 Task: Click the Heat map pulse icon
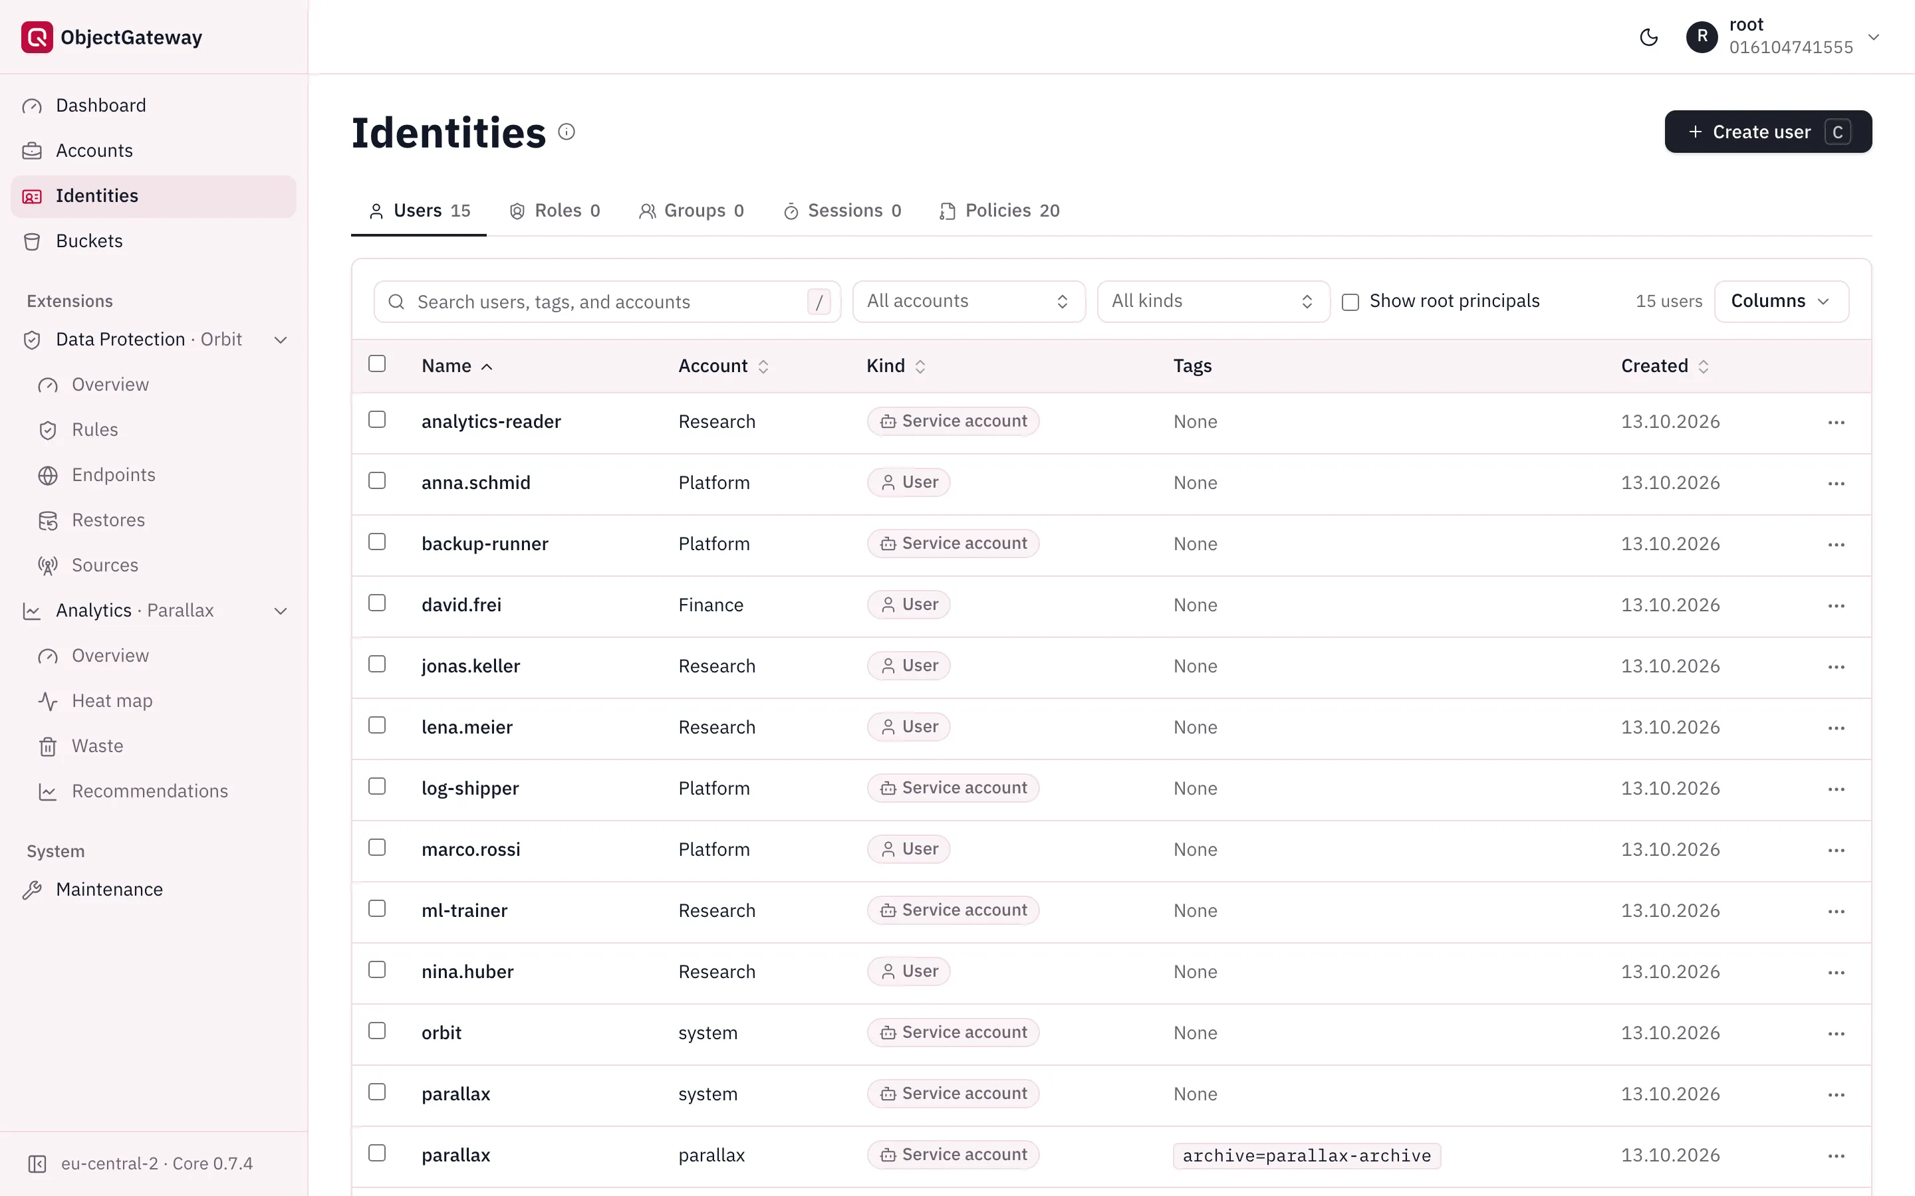point(47,702)
